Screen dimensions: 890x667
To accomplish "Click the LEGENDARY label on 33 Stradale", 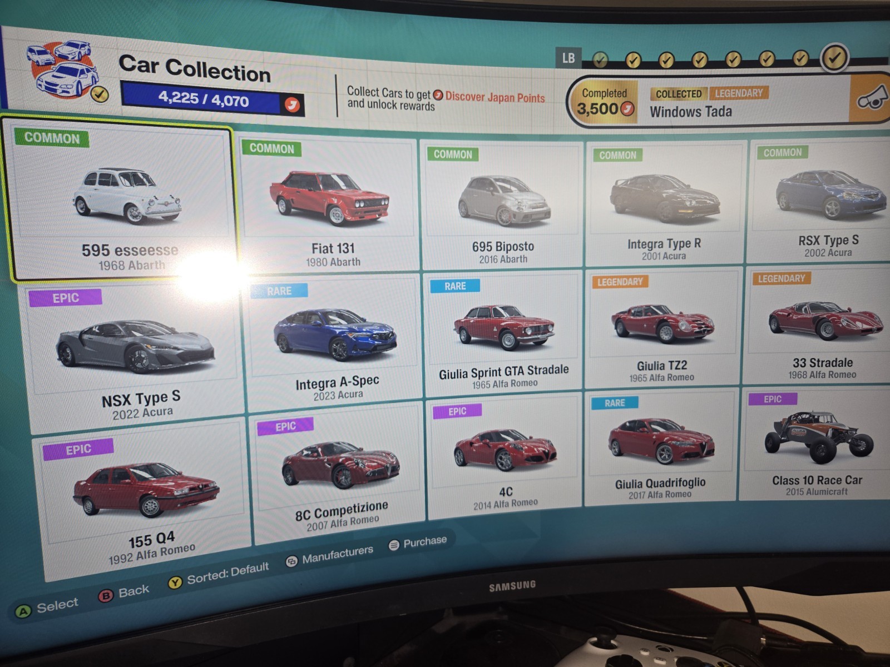I will 781,278.
